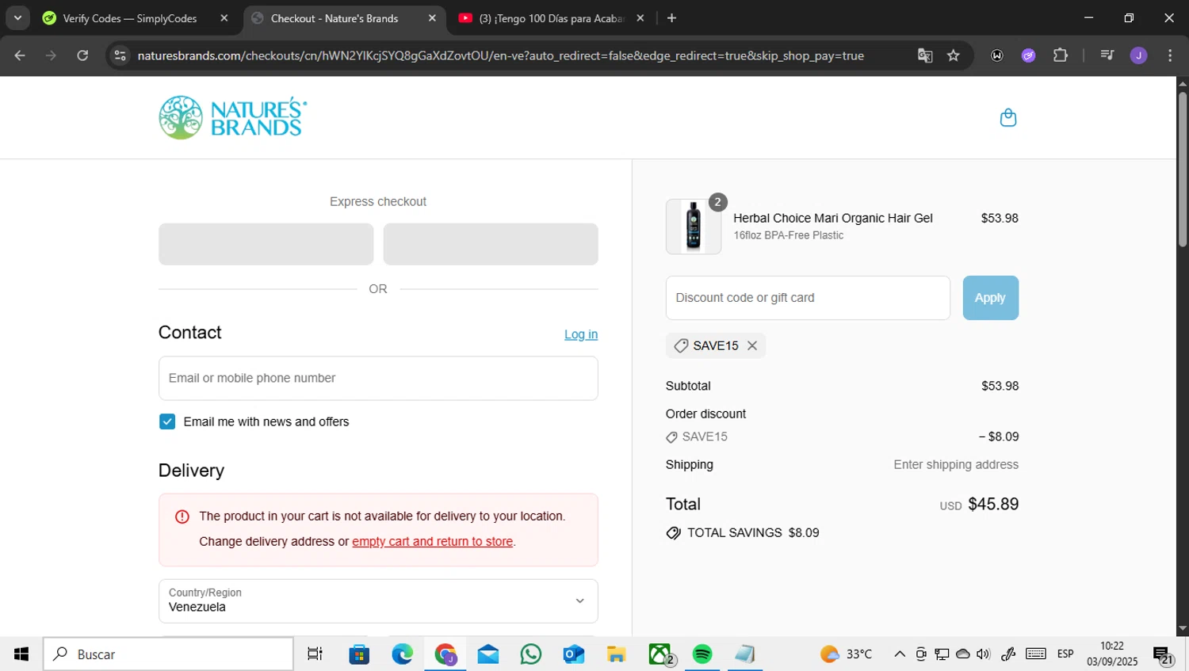
Task: Click the Log in link
Action: tap(581, 334)
